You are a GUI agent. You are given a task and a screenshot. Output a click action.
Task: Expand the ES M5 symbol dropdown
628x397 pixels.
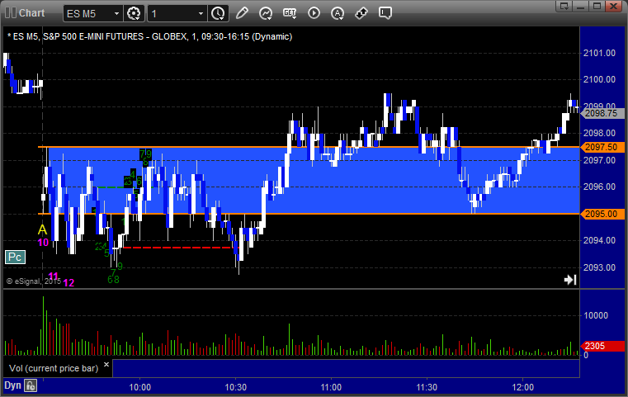tap(116, 14)
